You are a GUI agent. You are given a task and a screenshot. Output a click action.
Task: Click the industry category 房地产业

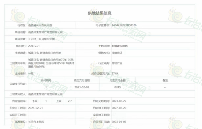[x=117, y=63]
